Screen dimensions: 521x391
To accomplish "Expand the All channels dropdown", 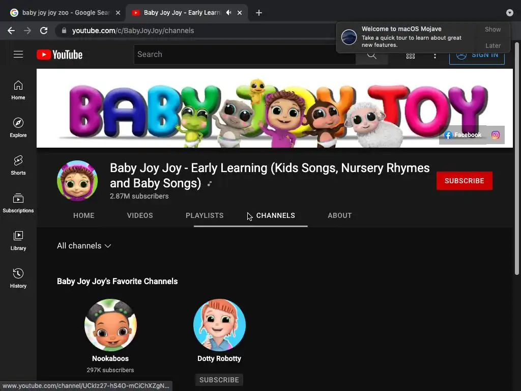I will pyautogui.click(x=84, y=246).
